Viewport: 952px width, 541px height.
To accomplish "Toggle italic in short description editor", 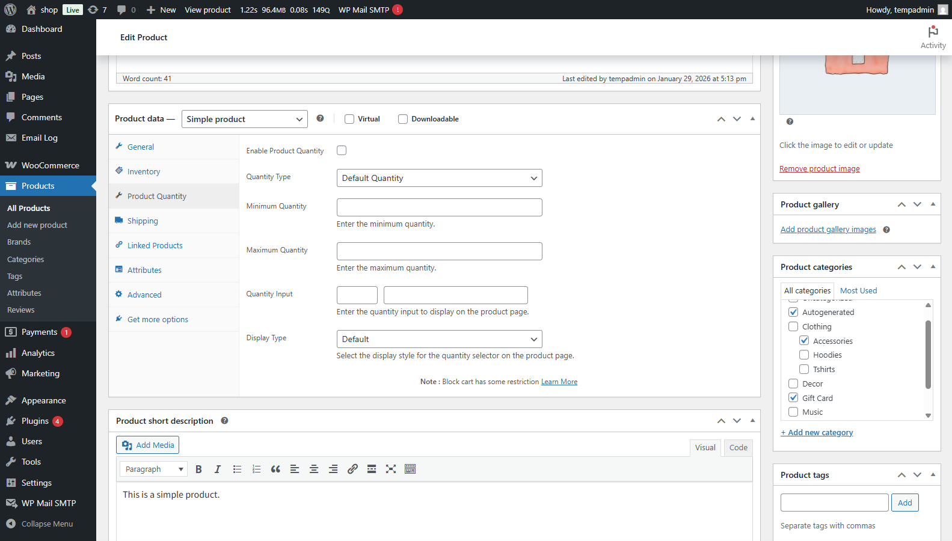I will [x=218, y=469].
